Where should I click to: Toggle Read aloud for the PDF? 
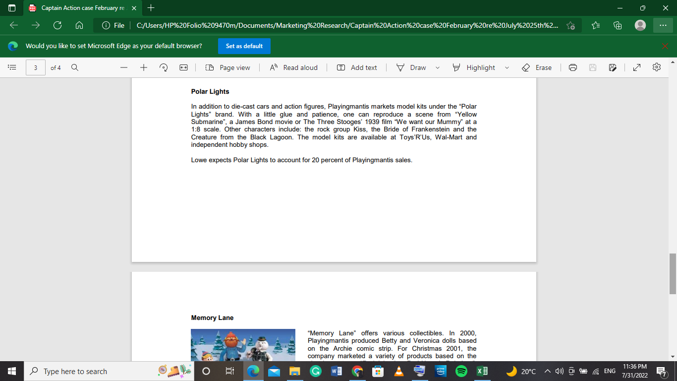tap(294, 67)
